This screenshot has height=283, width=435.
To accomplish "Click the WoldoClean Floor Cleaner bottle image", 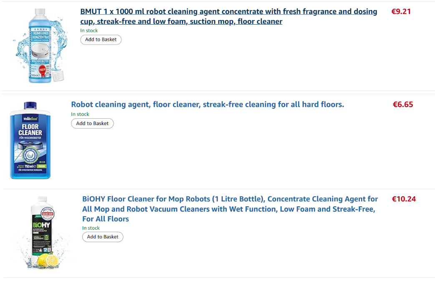I will [30, 140].
